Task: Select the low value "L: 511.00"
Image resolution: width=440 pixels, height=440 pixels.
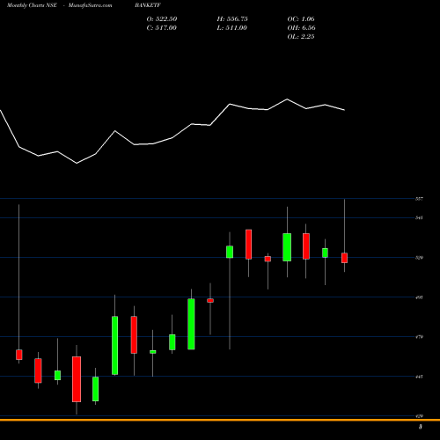Action: point(232,27)
